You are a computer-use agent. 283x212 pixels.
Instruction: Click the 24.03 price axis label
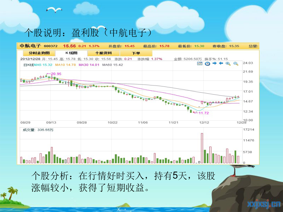click(x=248, y=63)
